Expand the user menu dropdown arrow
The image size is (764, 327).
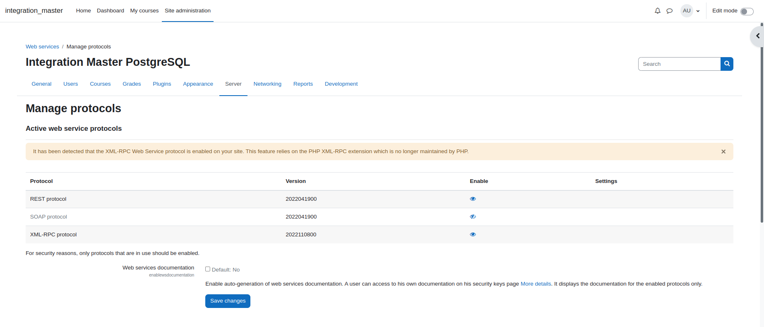698,11
